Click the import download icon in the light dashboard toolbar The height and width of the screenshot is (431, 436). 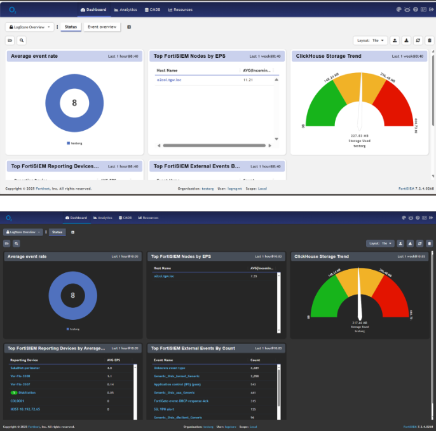click(x=406, y=41)
